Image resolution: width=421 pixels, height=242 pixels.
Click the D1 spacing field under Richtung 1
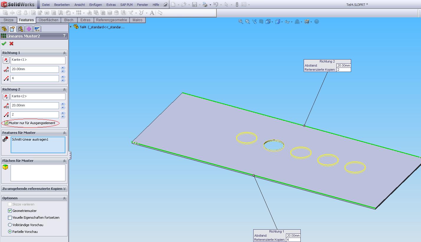pos(35,69)
